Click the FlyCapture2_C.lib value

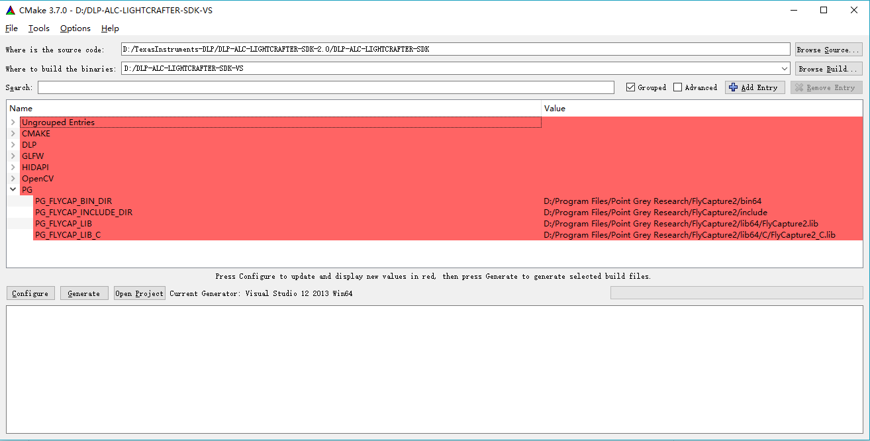[689, 235]
